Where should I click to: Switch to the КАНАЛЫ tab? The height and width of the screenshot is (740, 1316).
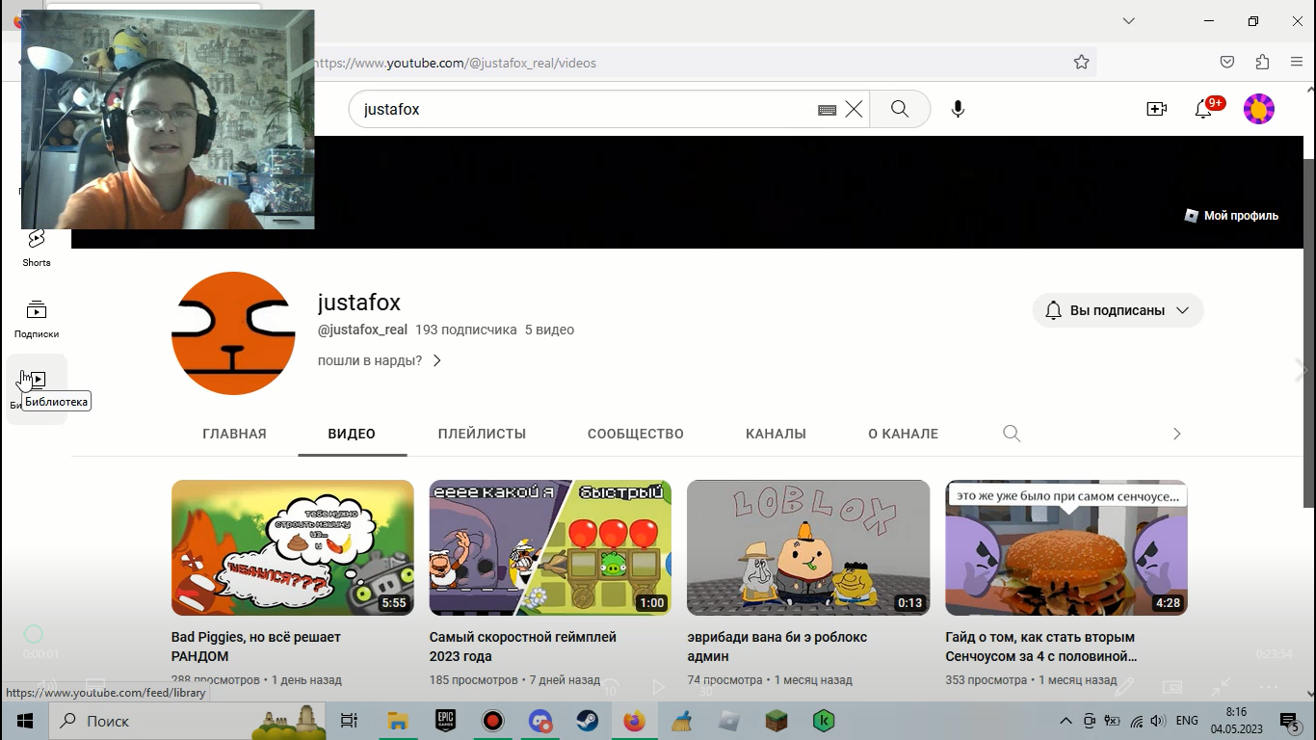(776, 434)
